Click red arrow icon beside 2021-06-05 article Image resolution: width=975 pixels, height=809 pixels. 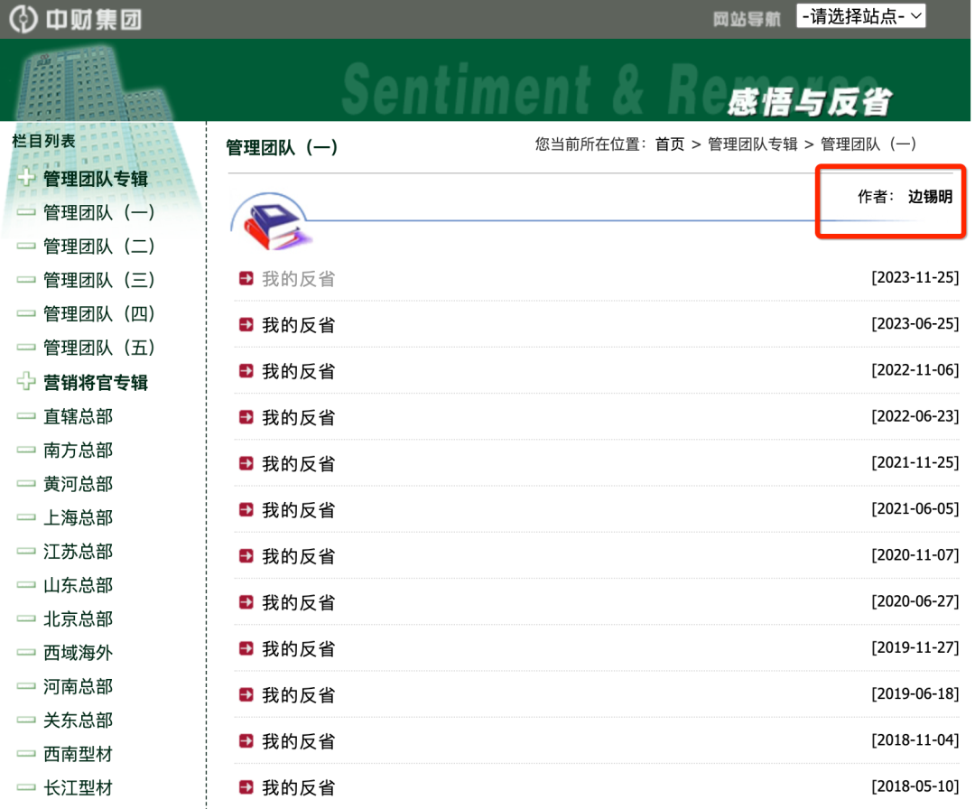[x=246, y=509]
